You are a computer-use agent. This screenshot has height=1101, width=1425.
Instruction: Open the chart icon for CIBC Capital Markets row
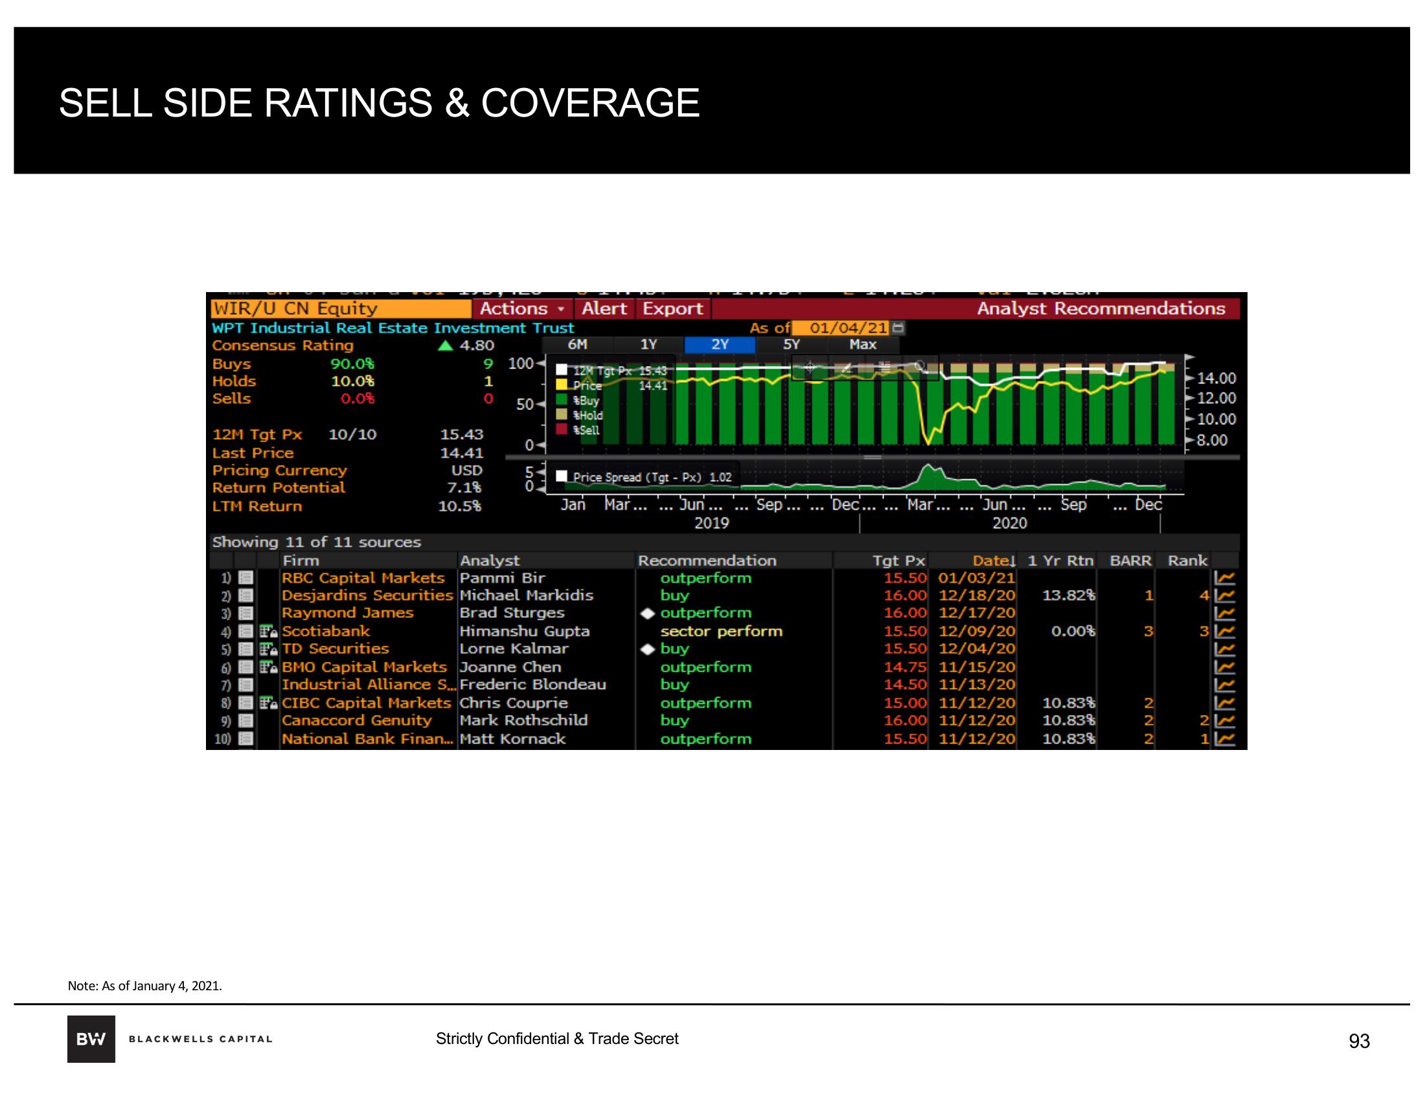pos(1225,703)
